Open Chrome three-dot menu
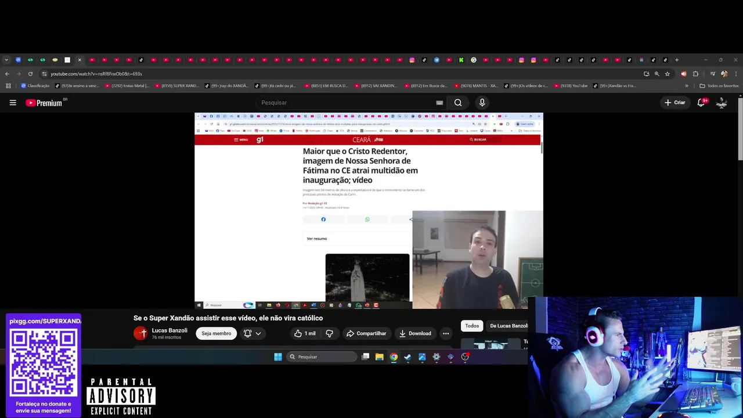 pyautogui.click(x=736, y=74)
